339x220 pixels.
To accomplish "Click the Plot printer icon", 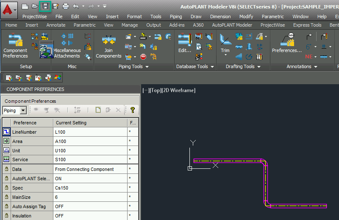I will pos(66,6).
